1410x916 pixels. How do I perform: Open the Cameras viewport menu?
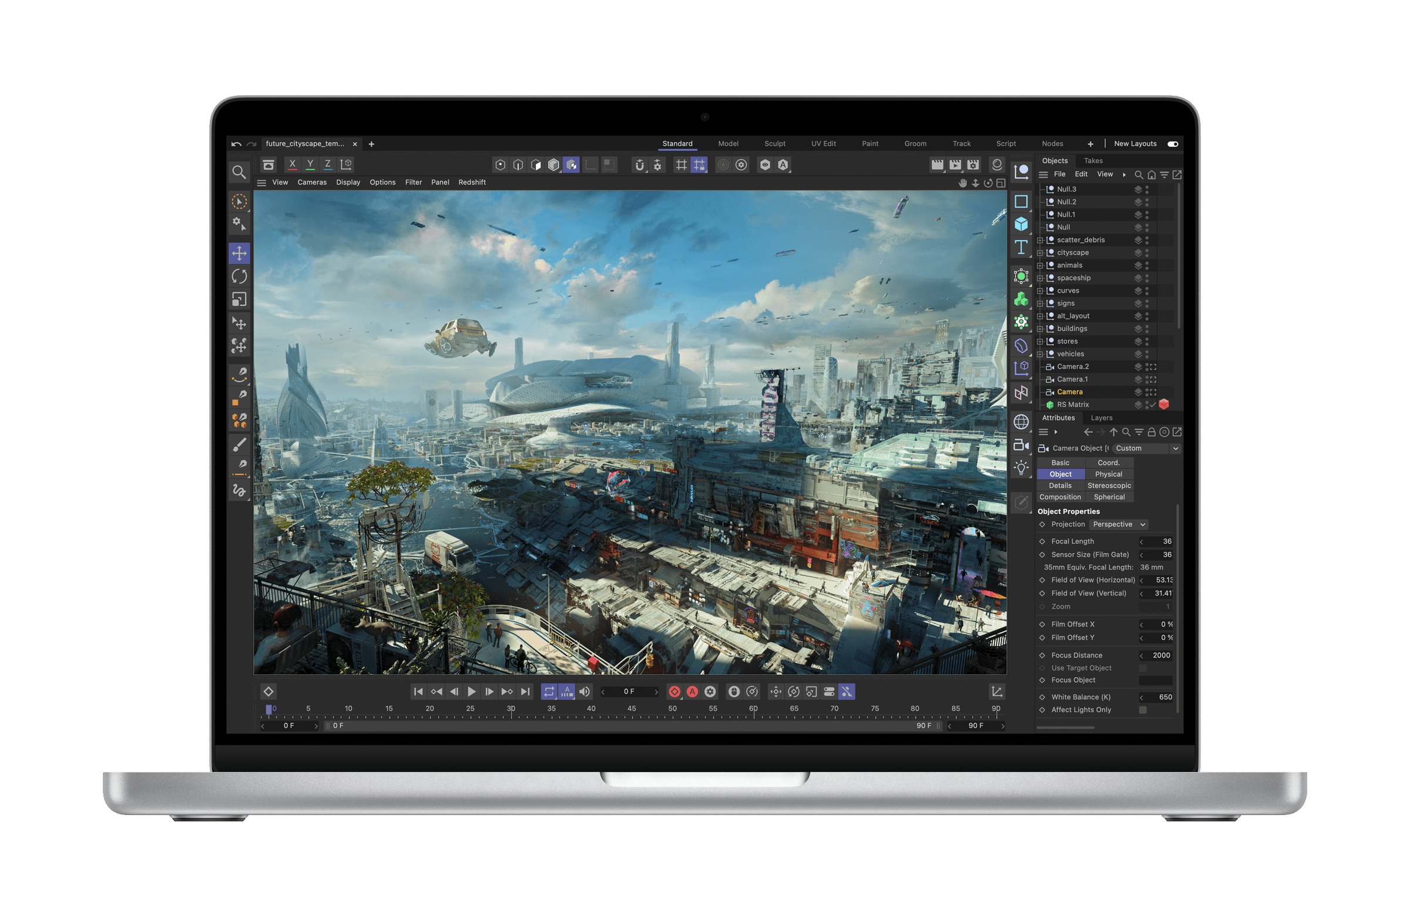[311, 183]
